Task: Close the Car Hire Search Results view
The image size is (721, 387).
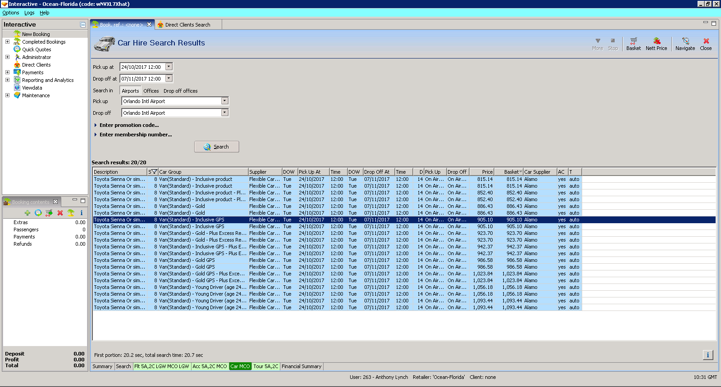Action: [706, 44]
